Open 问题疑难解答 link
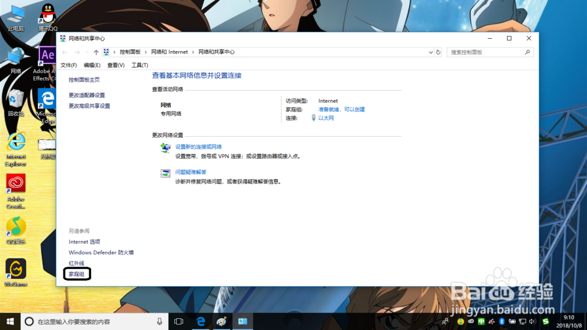Viewport: 587px width, 330px height. 191,172
